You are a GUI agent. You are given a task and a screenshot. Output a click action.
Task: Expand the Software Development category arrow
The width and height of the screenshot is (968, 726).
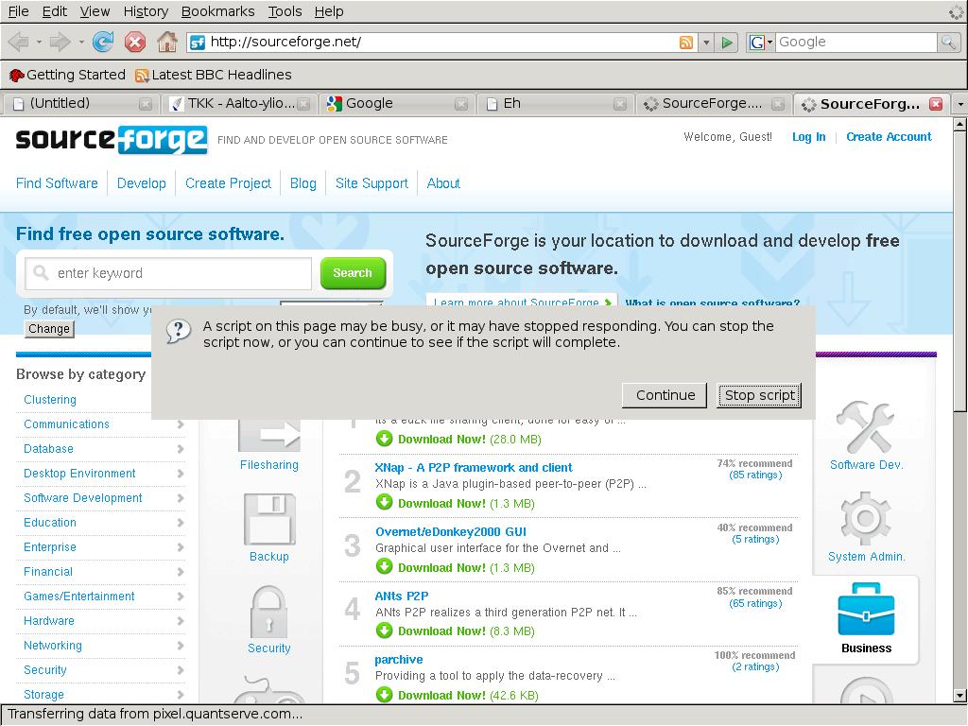pos(181,498)
